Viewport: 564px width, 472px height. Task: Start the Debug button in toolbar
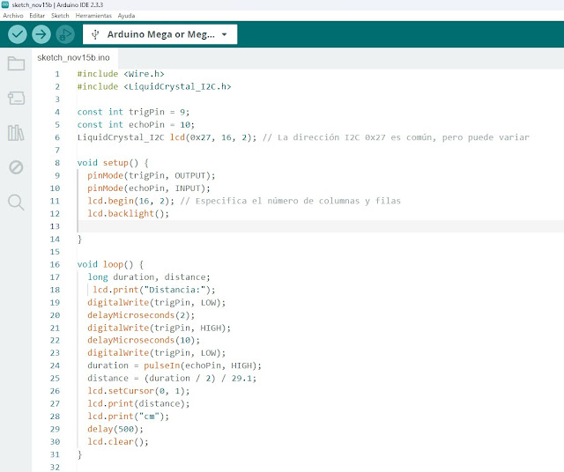65,34
